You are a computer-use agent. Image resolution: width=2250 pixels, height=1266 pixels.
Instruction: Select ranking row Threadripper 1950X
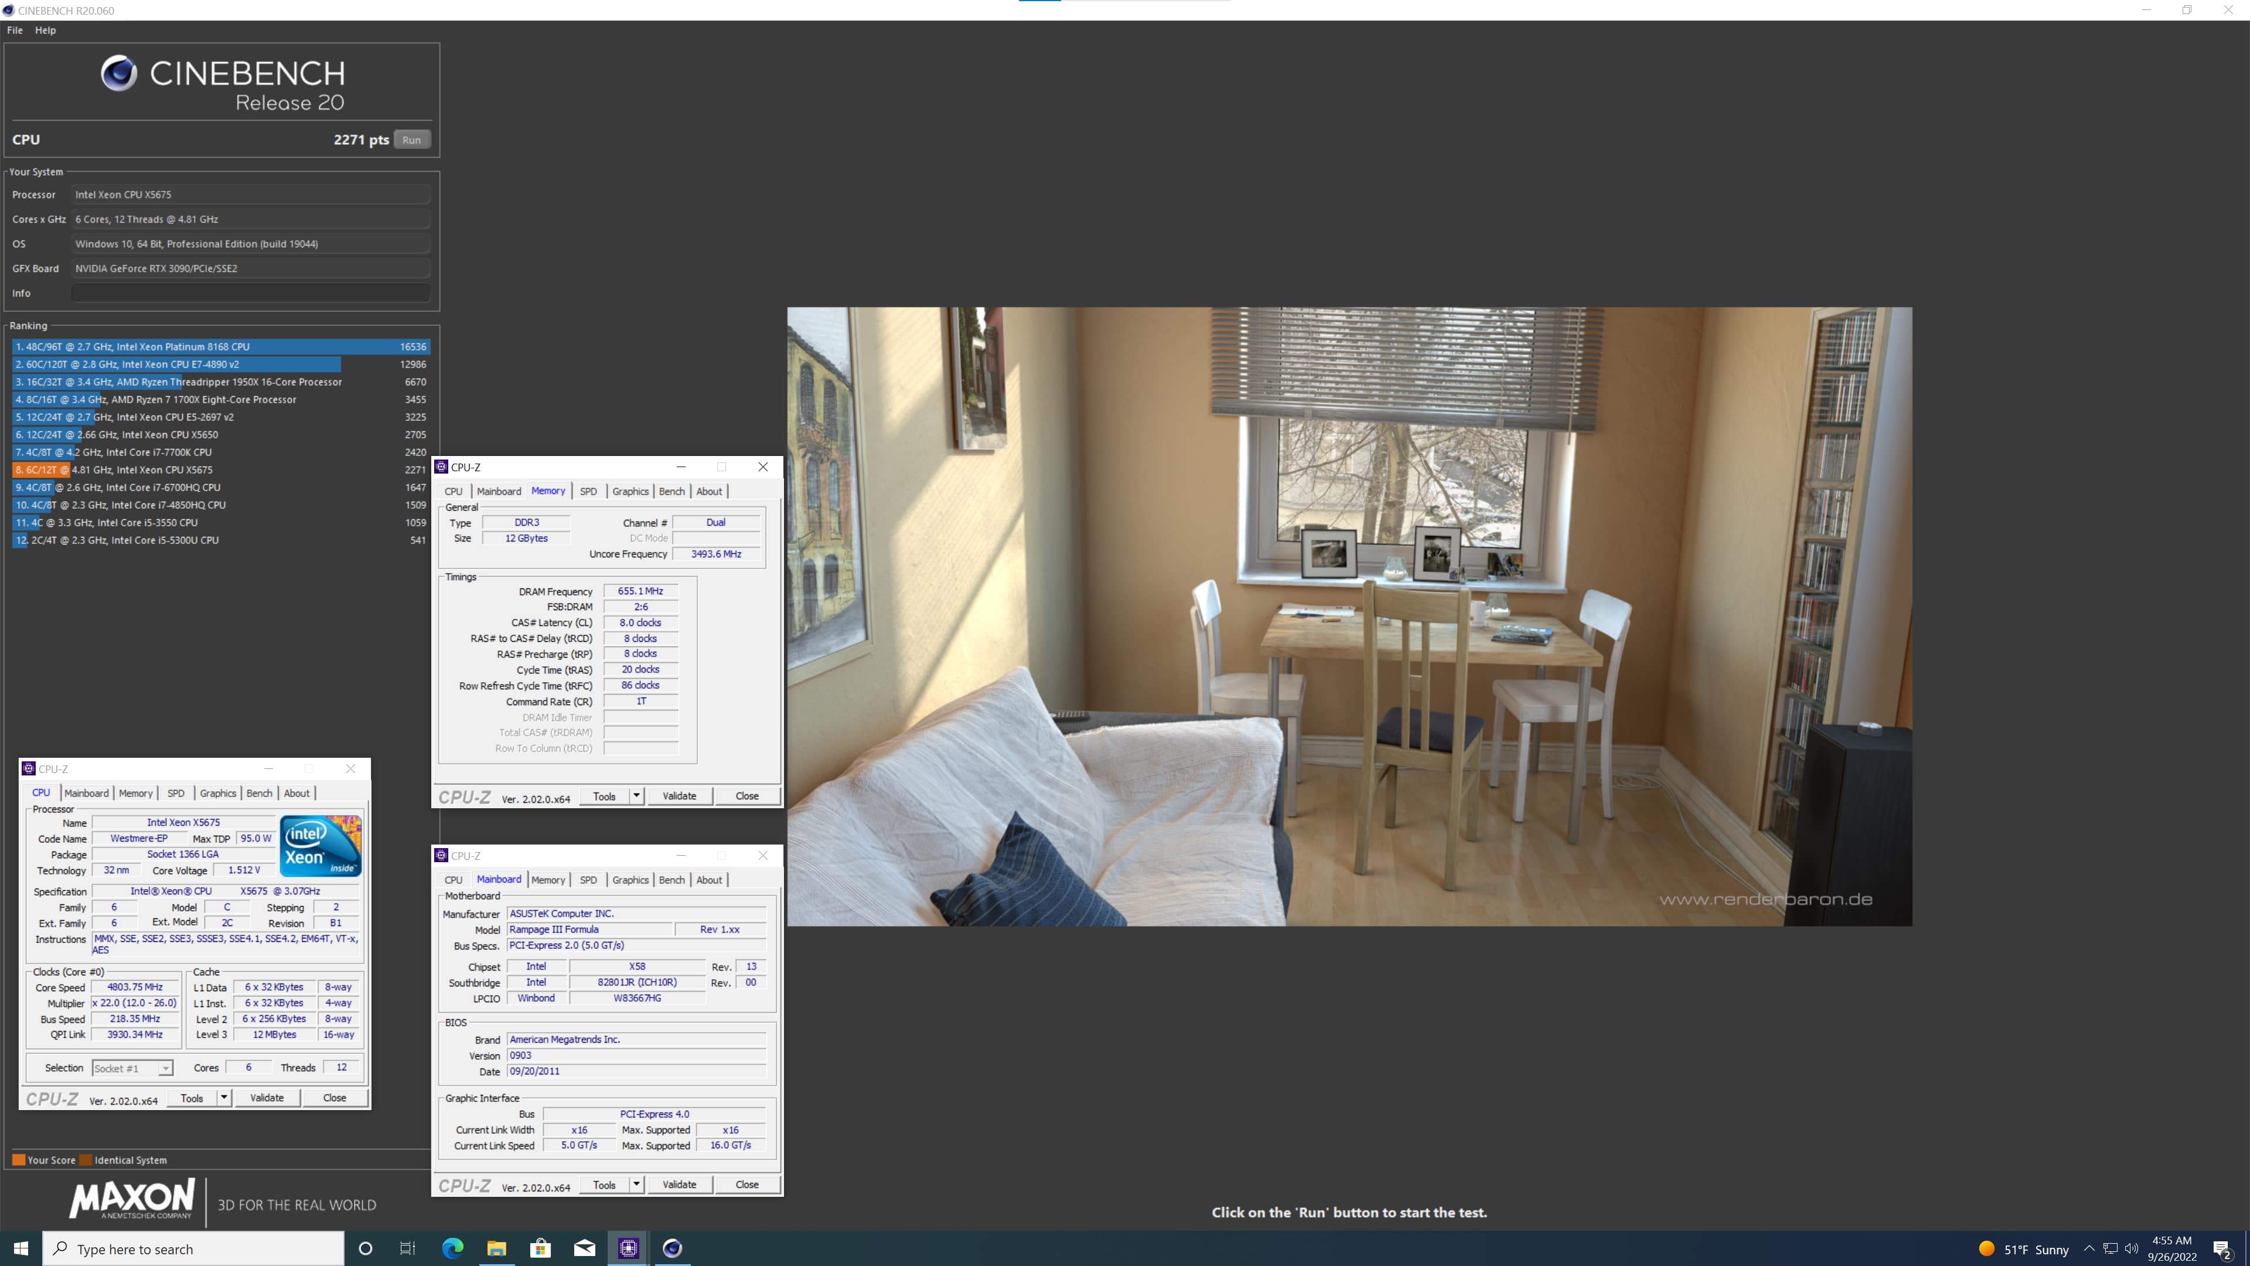pos(221,382)
